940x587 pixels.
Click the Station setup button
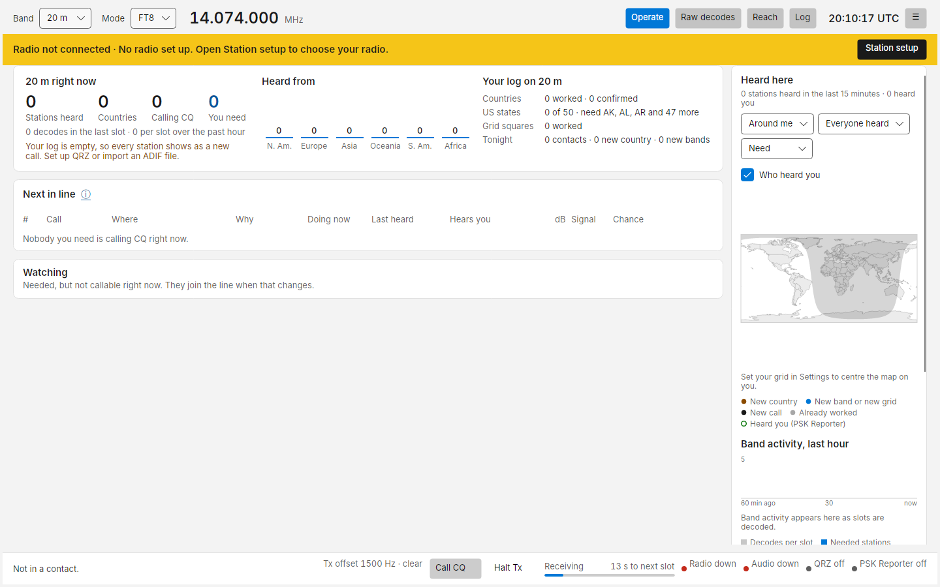[892, 49]
